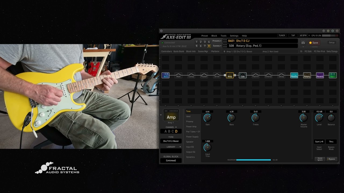This screenshot has width=344, height=193.
Task: Open the Presets dropdown
Action: pos(217,41)
